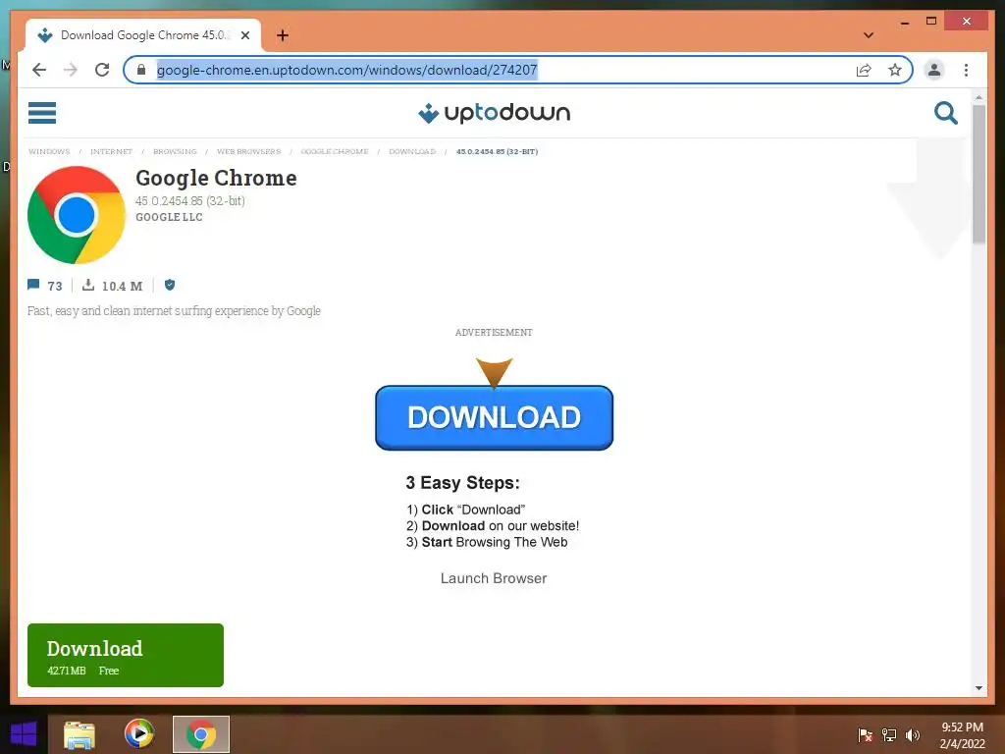This screenshot has height=754, width=1005.
Task: Click the share page icon in address bar
Action: pyautogui.click(x=864, y=70)
